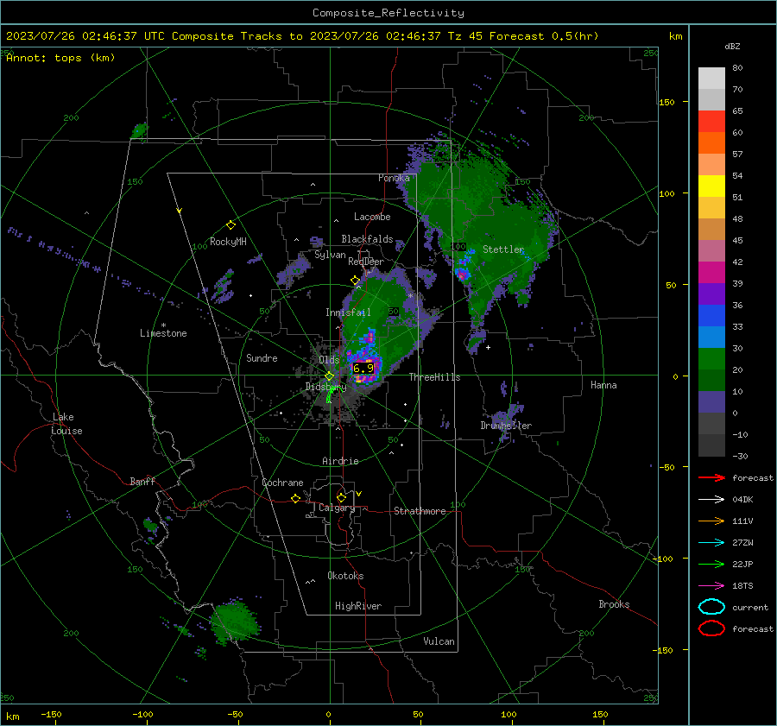Click the magenta 42 dBZ legend swatch
777x726 pixels.
click(x=711, y=273)
